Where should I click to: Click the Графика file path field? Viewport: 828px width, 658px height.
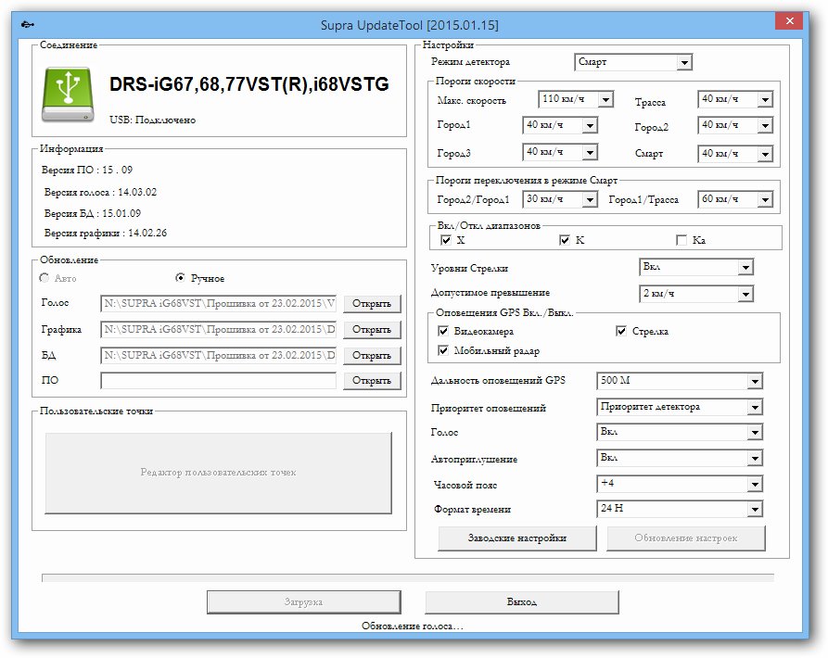click(218, 329)
